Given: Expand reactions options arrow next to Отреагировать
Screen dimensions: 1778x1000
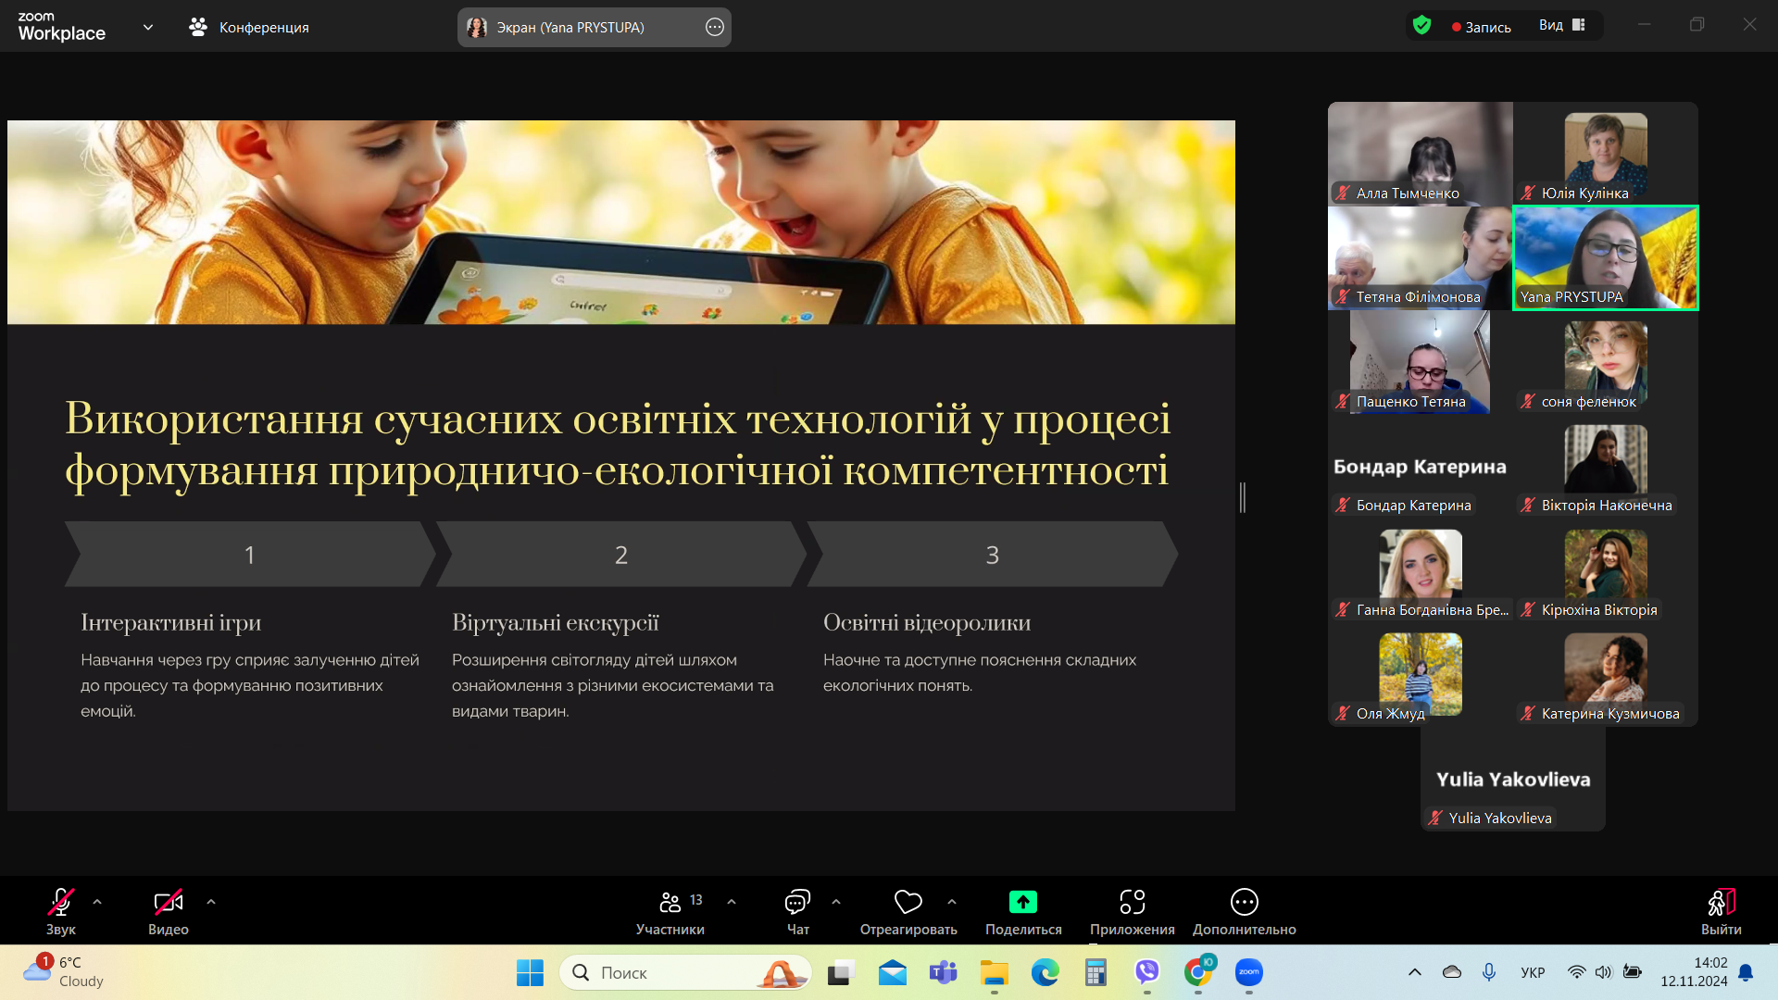Looking at the screenshot, I should (x=952, y=902).
